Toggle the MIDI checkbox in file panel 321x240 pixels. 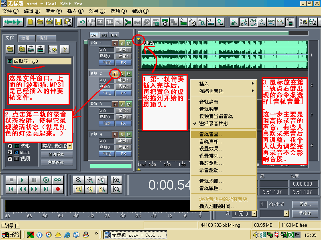pyautogui.click(x=10, y=152)
